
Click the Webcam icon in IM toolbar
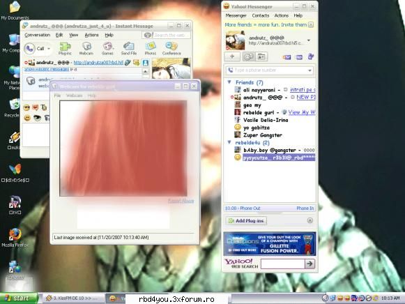coord(86,49)
